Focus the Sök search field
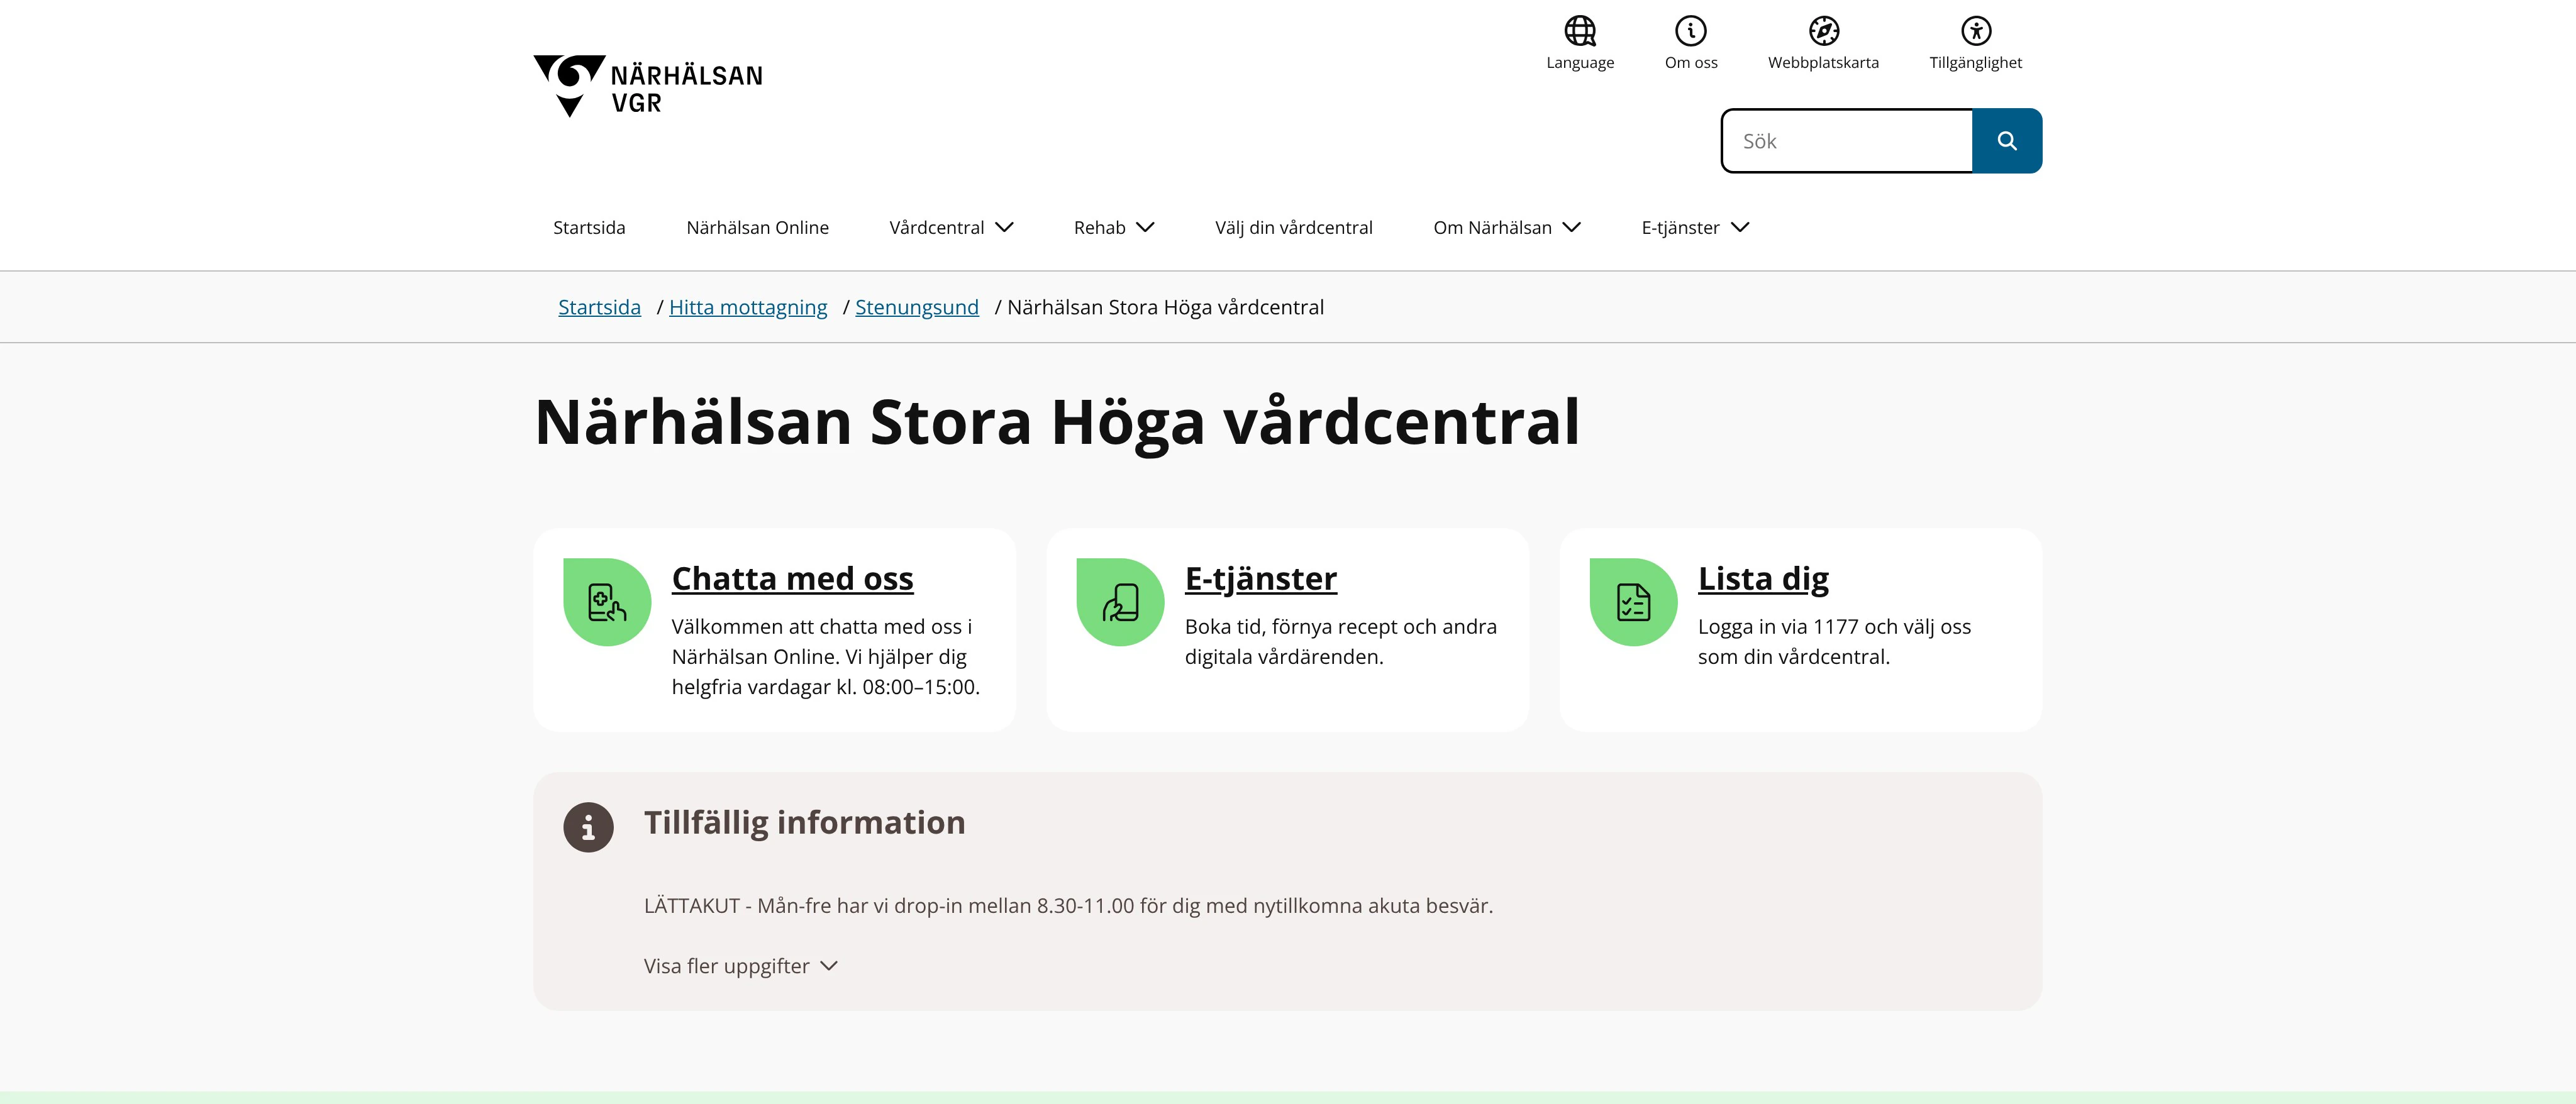 point(1847,141)
